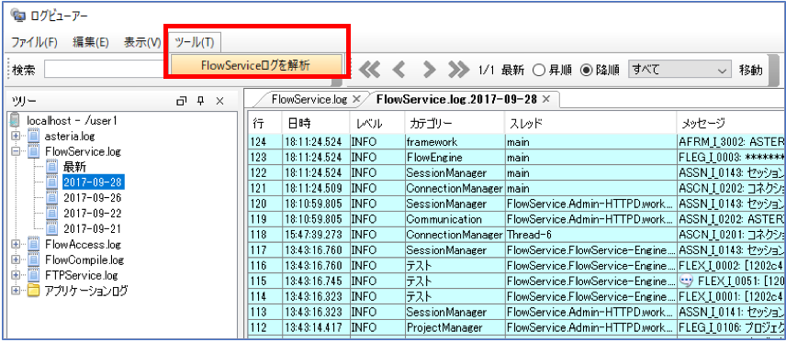This screenshot has height=342, width=786.
Task: Jump to last page double-right arrow
Action: (458, 70)
